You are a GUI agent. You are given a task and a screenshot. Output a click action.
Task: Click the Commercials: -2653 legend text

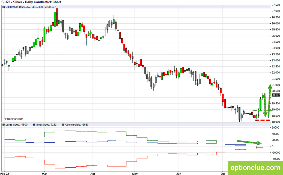pos(77,125)
